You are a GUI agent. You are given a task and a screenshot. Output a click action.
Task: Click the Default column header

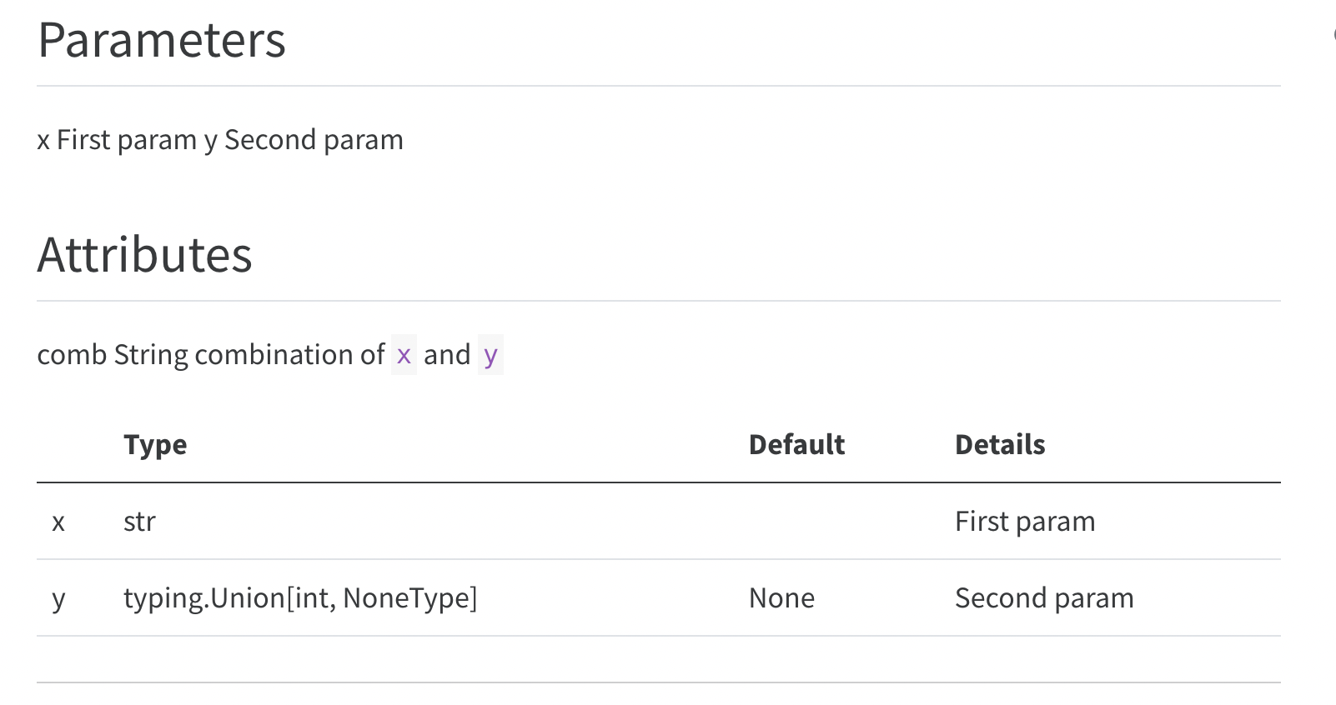tap(796, 445)
